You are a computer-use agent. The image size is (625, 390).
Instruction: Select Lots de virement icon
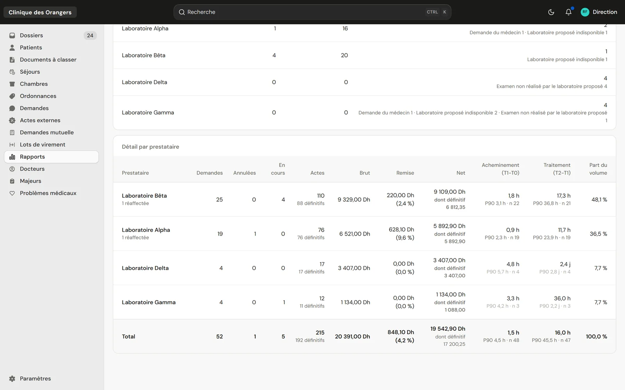click(12, 145)
